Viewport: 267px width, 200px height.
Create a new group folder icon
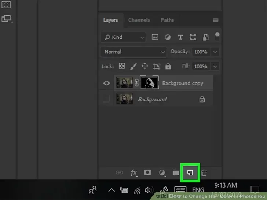pos(176,173)
